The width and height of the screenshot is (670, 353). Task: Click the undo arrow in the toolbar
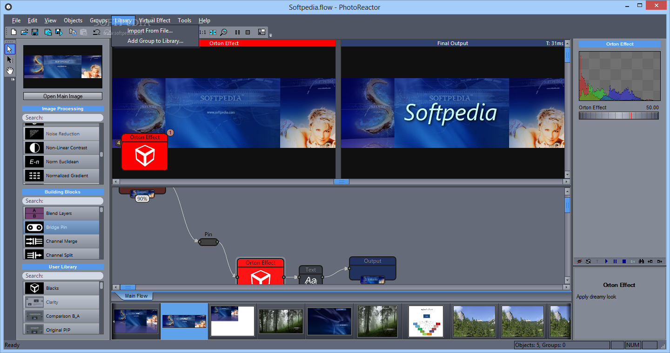click(x=97, y=32)
